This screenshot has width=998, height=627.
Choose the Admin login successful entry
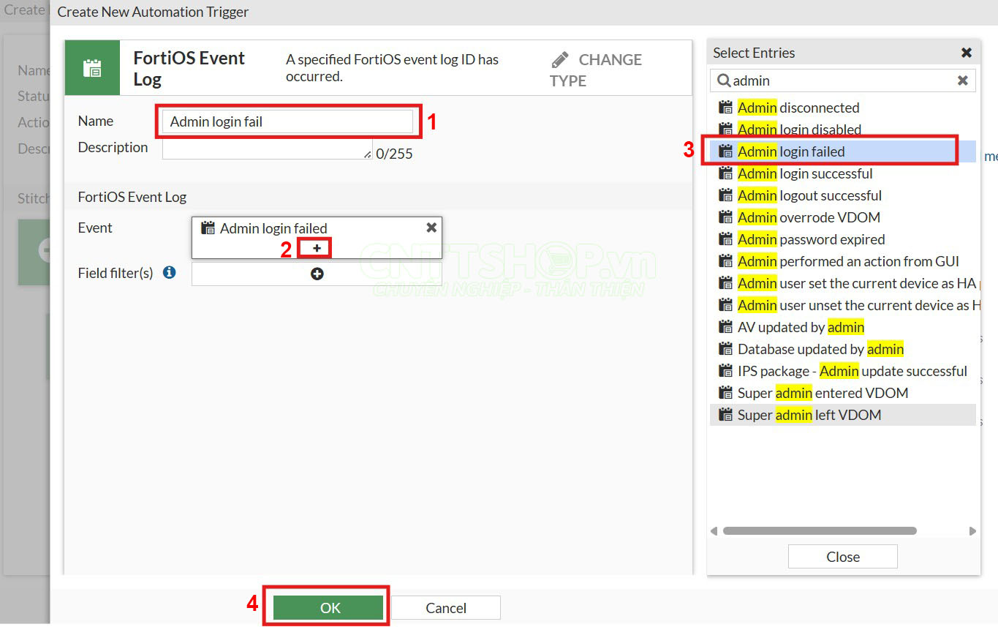point(804,173)
